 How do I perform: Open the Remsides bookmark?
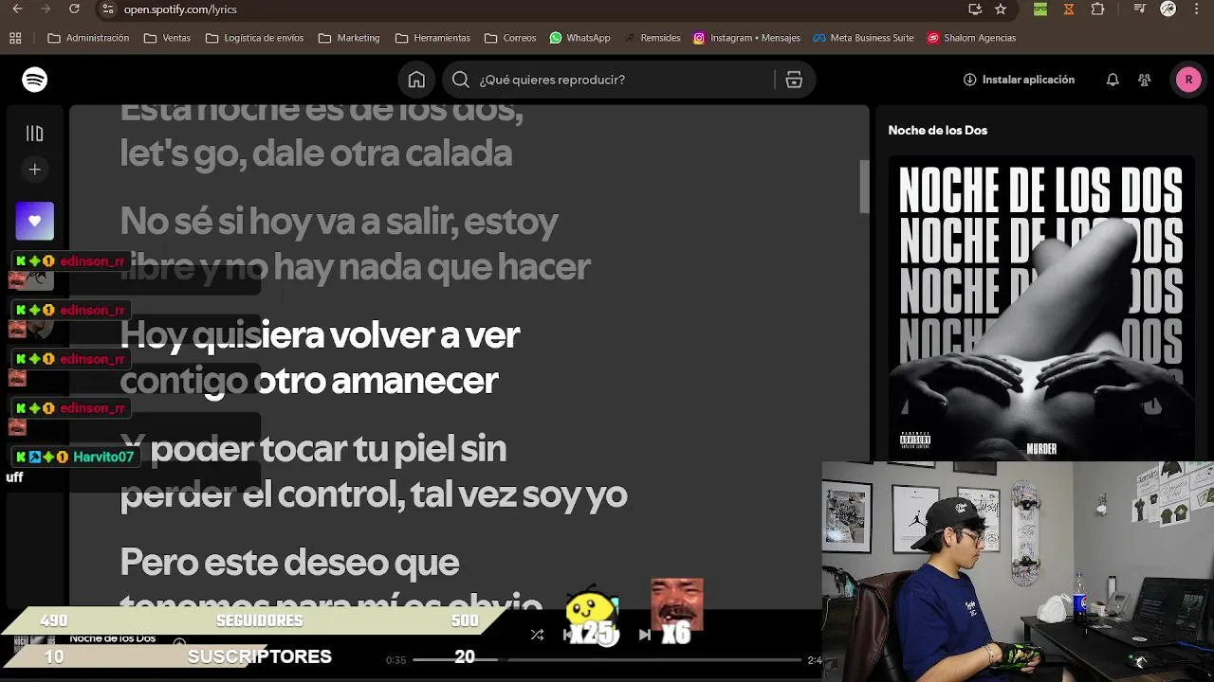pos(653,38)
